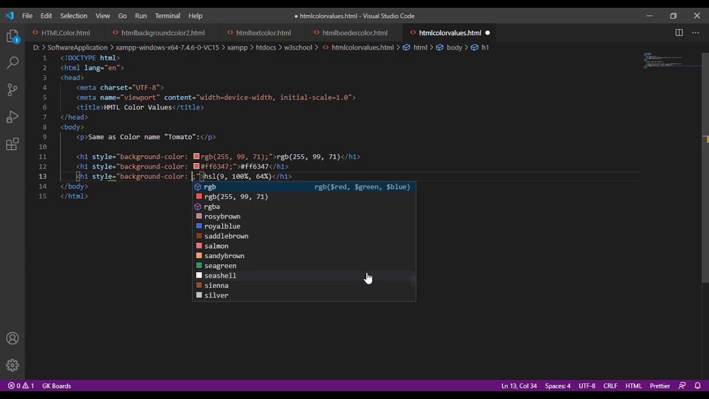Switch to the htmlbackgroundcolor2.html tab
709x399 pixels.
point(163,33)
